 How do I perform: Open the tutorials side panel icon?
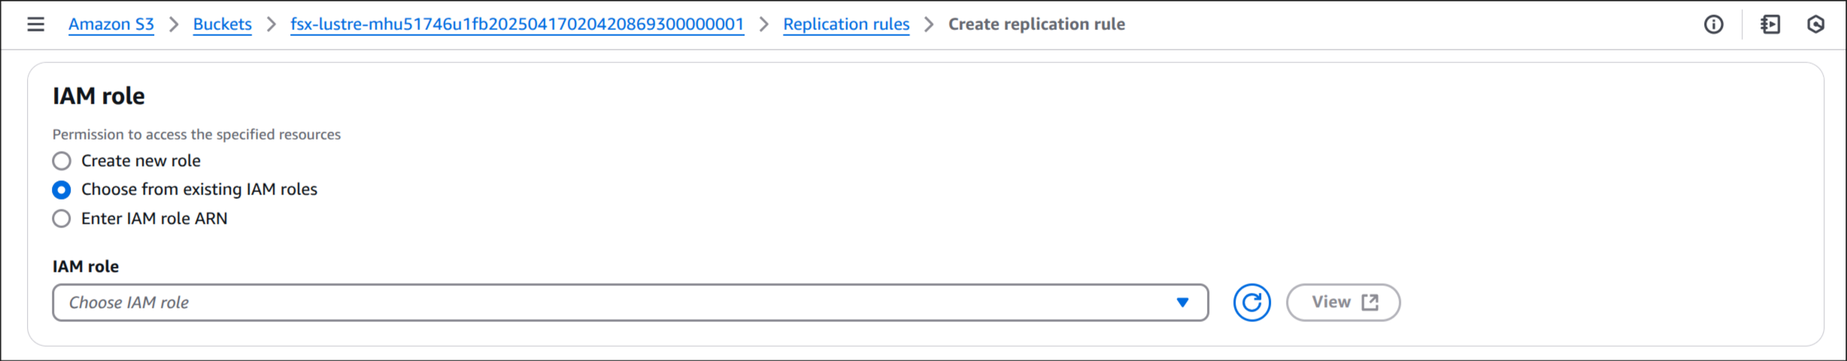(1770, 25)
